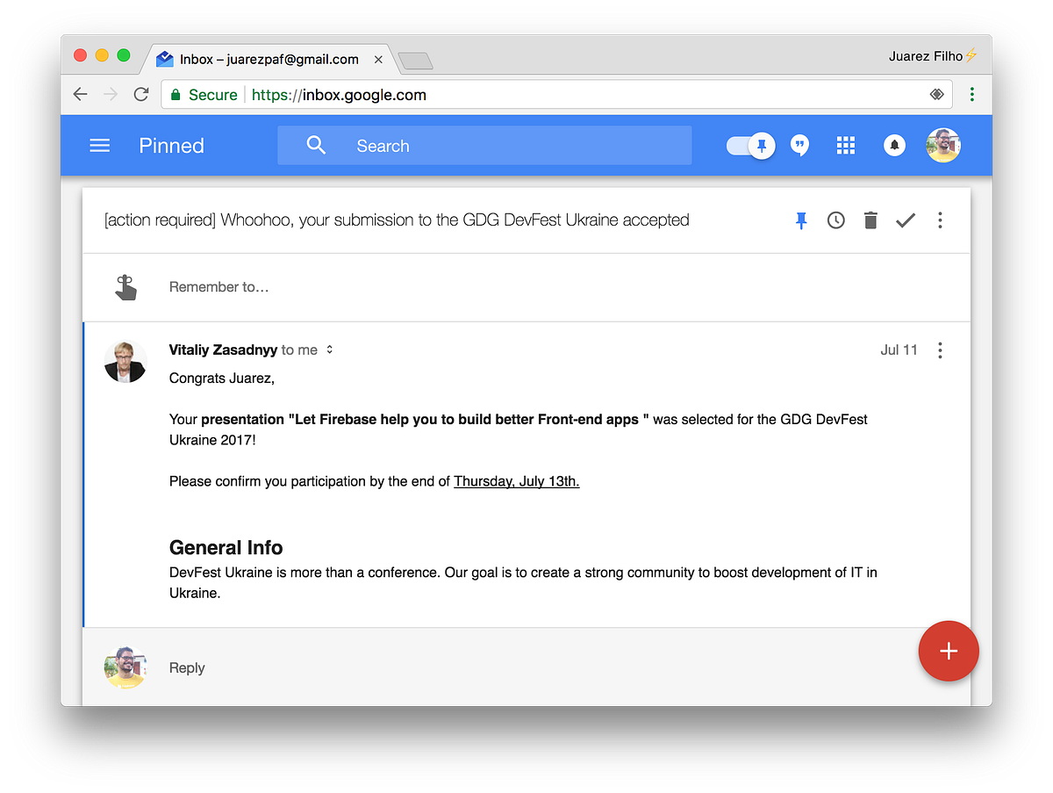Click the Jul 11 date
The height and width of the screenshot is (793, 1053).
[899, 350]
